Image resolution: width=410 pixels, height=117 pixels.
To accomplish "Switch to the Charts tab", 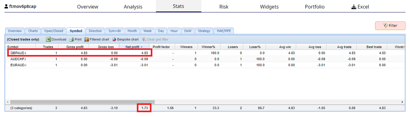I will pyautogui.click(x=33, y=31).
